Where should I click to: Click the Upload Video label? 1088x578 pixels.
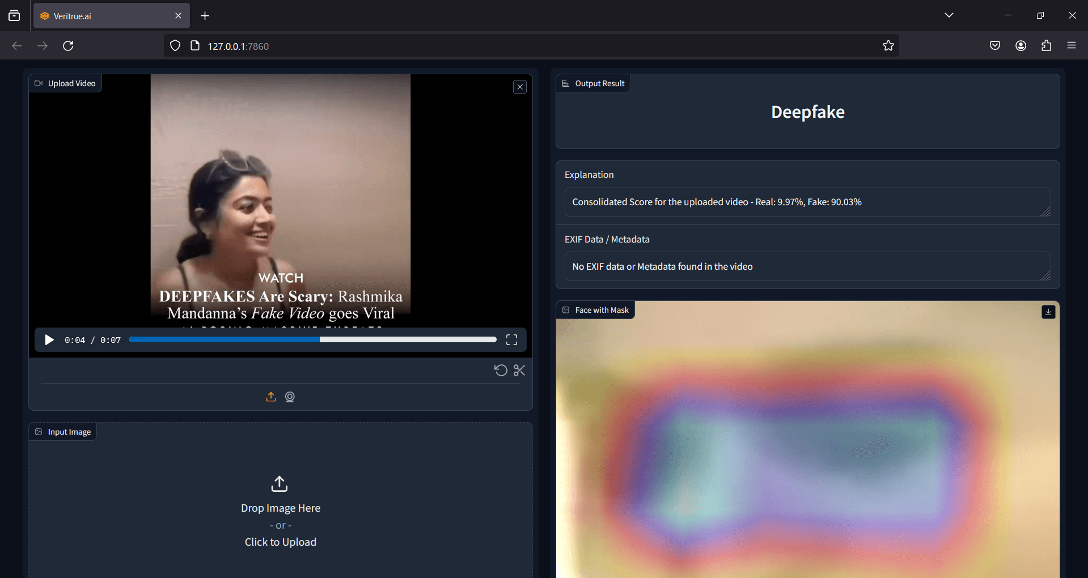point(65,83)
